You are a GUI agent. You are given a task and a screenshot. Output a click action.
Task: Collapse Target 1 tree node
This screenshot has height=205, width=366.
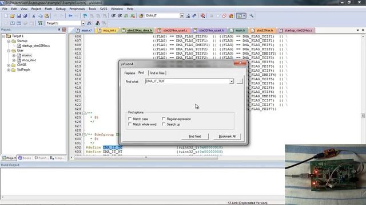pos(4,36)
